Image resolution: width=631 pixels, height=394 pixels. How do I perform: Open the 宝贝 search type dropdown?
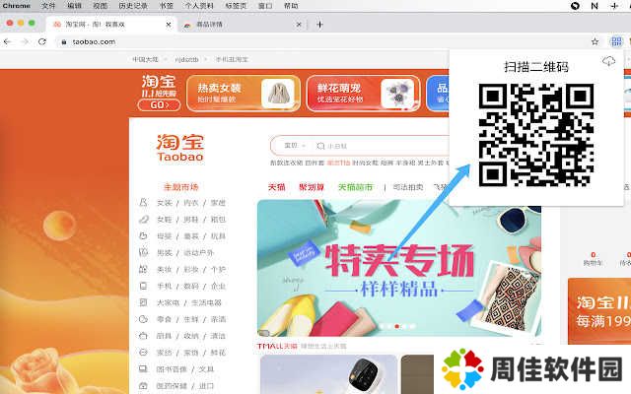click(x=294, y=145)
